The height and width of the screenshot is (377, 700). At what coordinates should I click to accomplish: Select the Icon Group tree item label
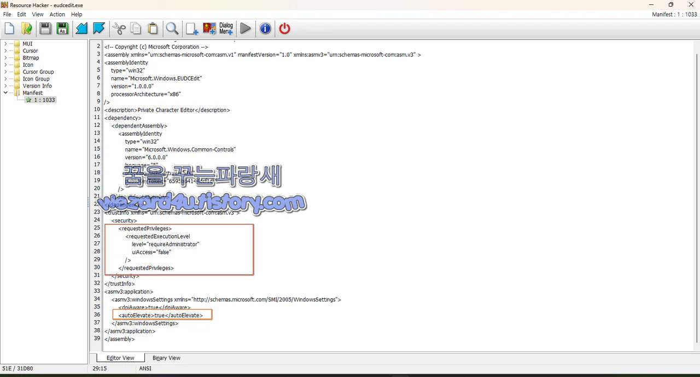click(x=36, y=79)
